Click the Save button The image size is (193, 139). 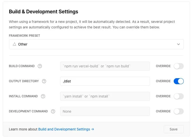[173, 129]
